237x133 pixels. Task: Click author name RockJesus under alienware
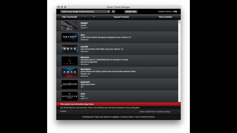(x=84, y=64)
